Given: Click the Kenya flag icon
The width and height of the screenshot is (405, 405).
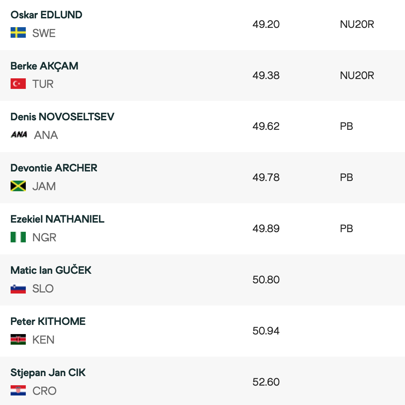Looking at the screenshot, I should pos(18,339).
